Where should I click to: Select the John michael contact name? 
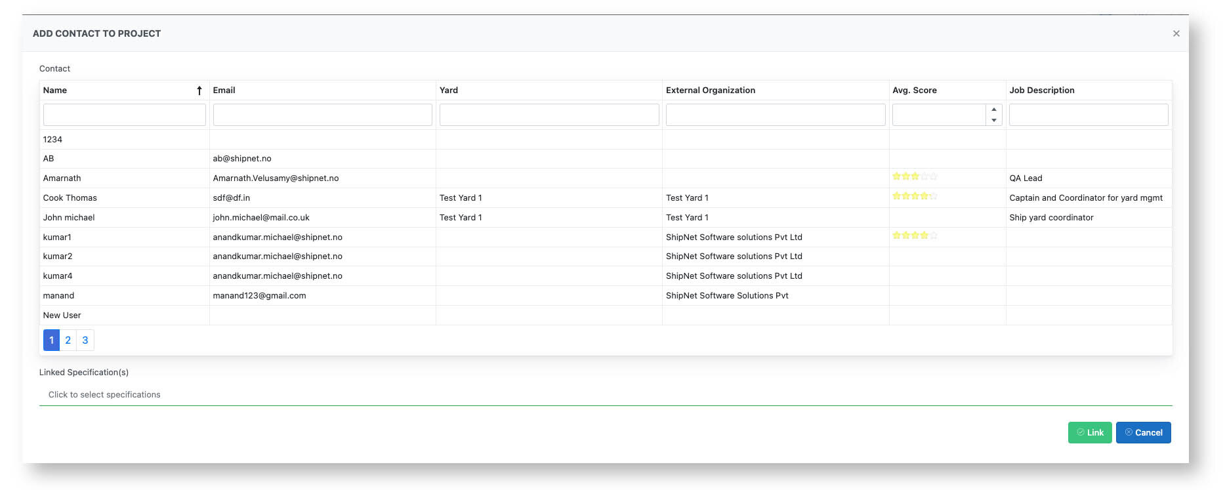pyautogui.click(x=69, y=218)
